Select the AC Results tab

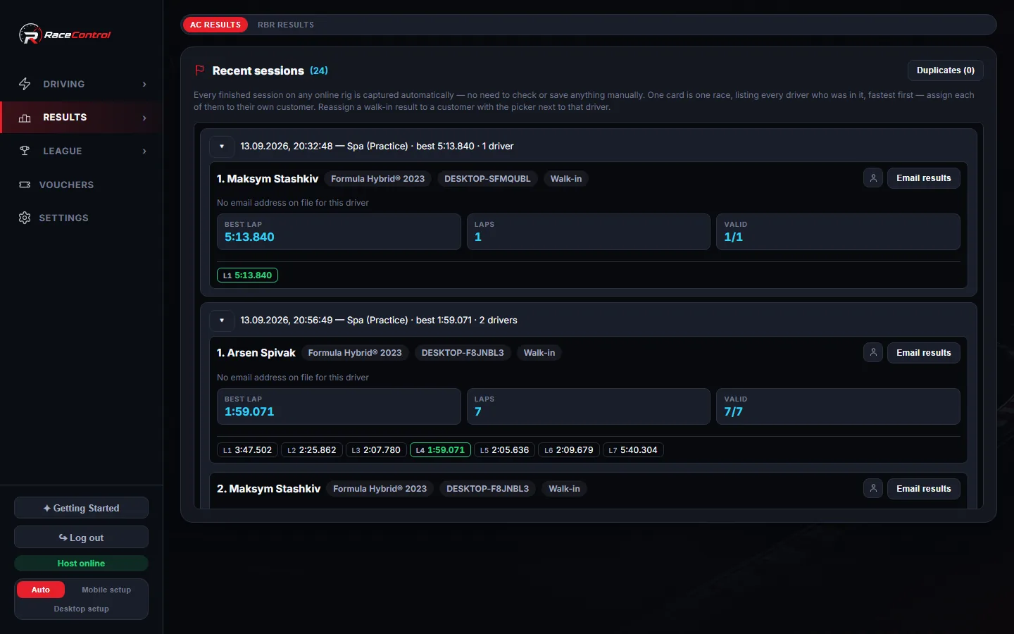pyautogui.click(x=215, y=25)
